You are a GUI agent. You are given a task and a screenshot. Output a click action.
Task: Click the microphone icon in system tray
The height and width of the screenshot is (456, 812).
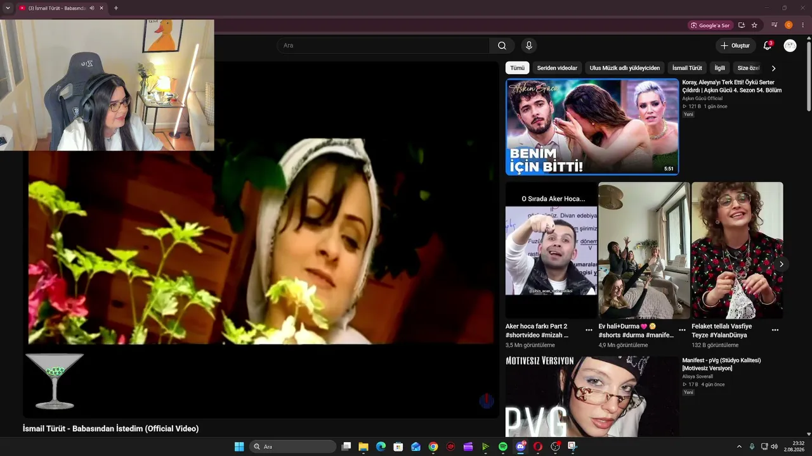[752, 446]
